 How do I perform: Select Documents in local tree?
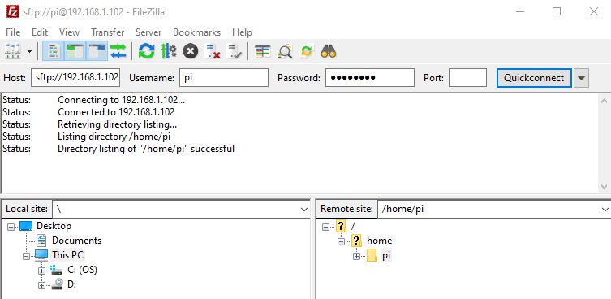pyautogui.click(x=77, y=240)
